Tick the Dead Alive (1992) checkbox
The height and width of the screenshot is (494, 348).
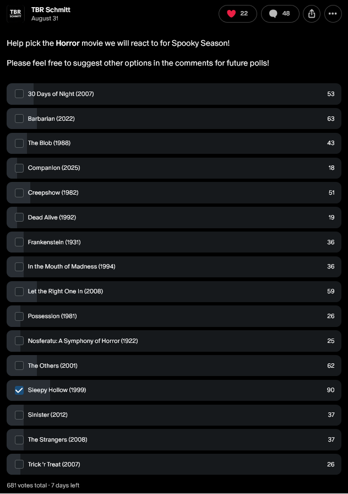19,217
